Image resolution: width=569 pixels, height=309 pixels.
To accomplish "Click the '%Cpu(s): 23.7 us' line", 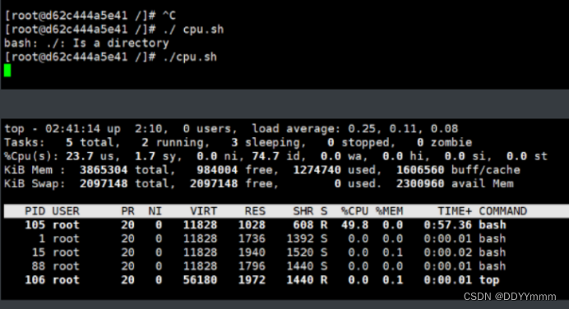I will pos(275,156).
